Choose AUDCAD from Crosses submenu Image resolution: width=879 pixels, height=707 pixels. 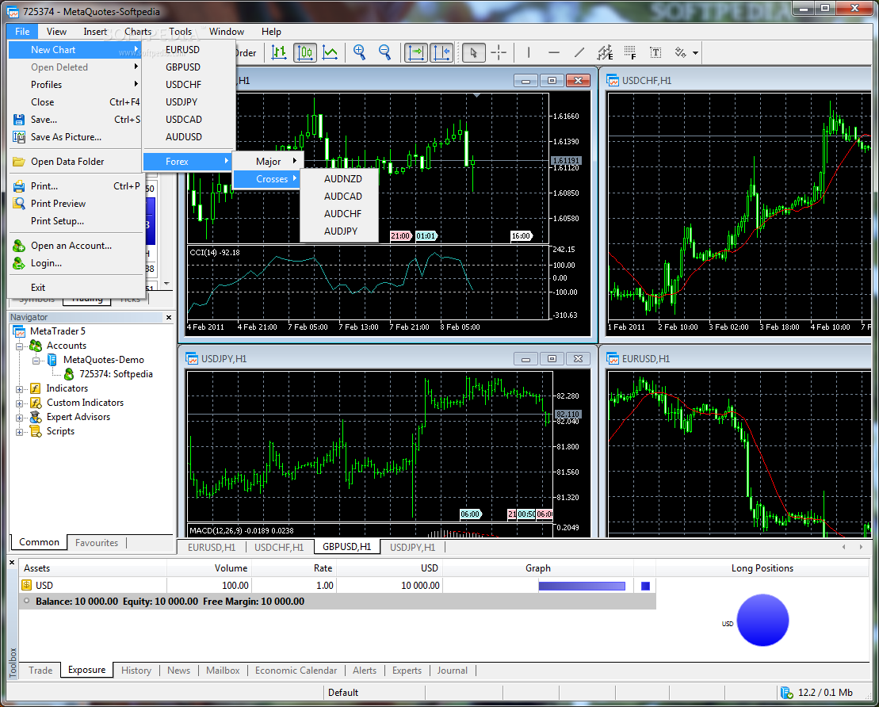(340, 197)
